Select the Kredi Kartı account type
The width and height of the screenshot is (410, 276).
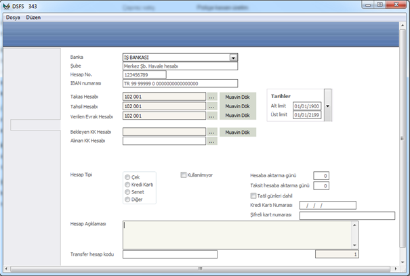[127, 184]
